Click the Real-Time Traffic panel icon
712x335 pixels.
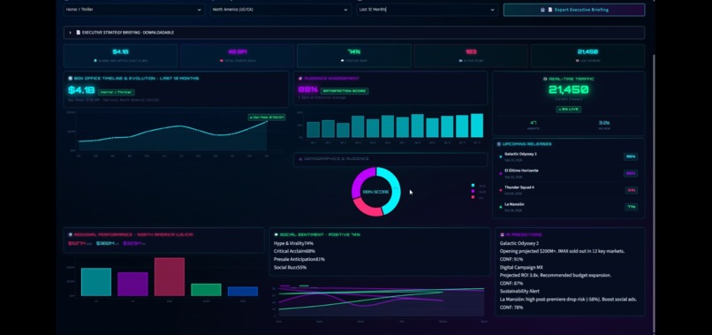(x=545, y=79)
